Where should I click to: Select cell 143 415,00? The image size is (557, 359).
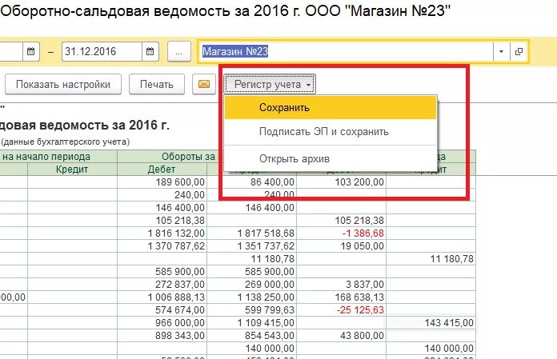coord(431,322)
